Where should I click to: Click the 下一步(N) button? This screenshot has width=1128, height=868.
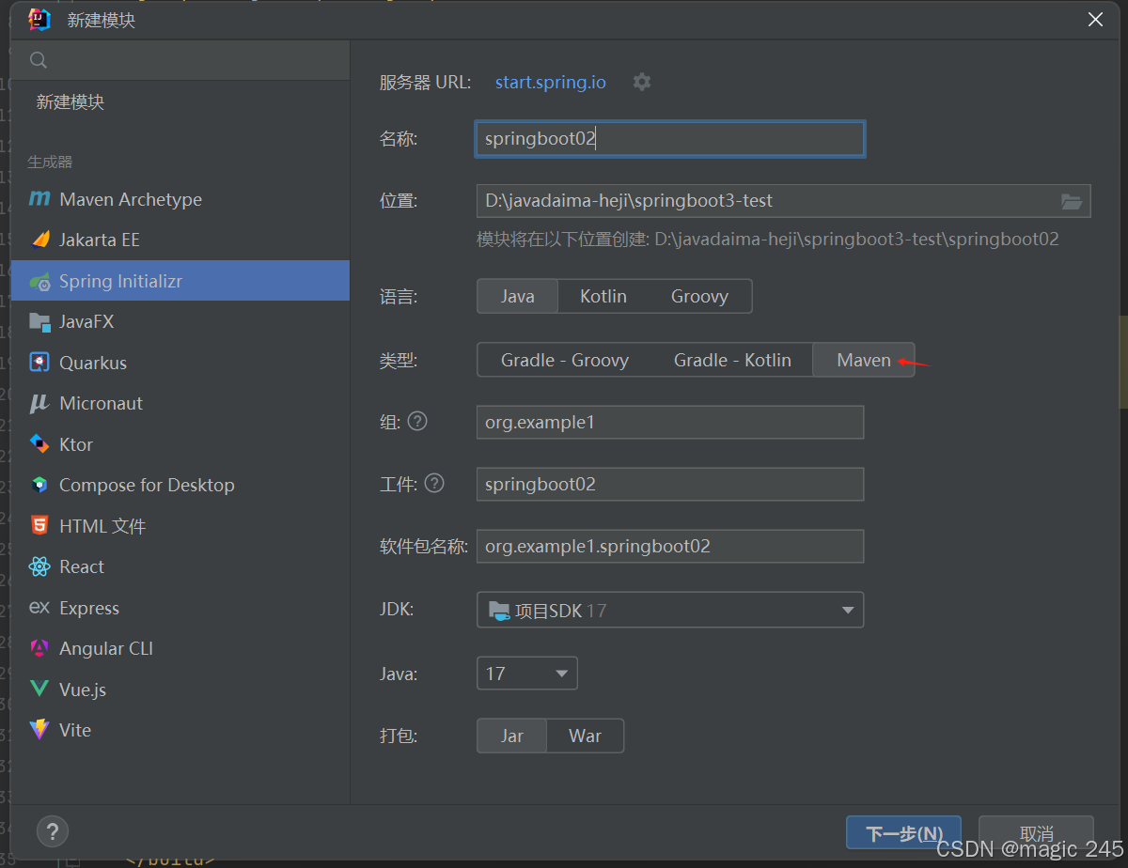click(x=904, y=833)
